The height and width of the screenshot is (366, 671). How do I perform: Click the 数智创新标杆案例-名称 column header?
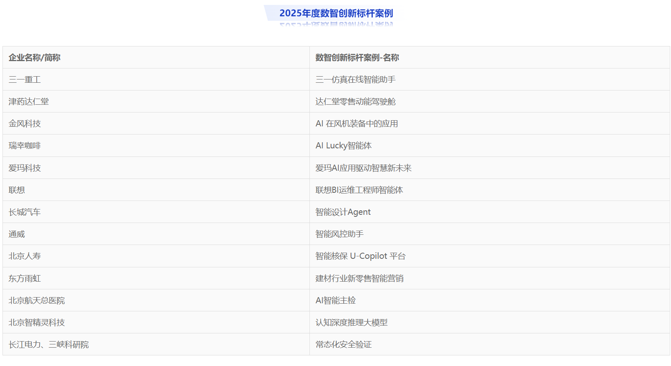pyautogui.click(x=357, y=58)
